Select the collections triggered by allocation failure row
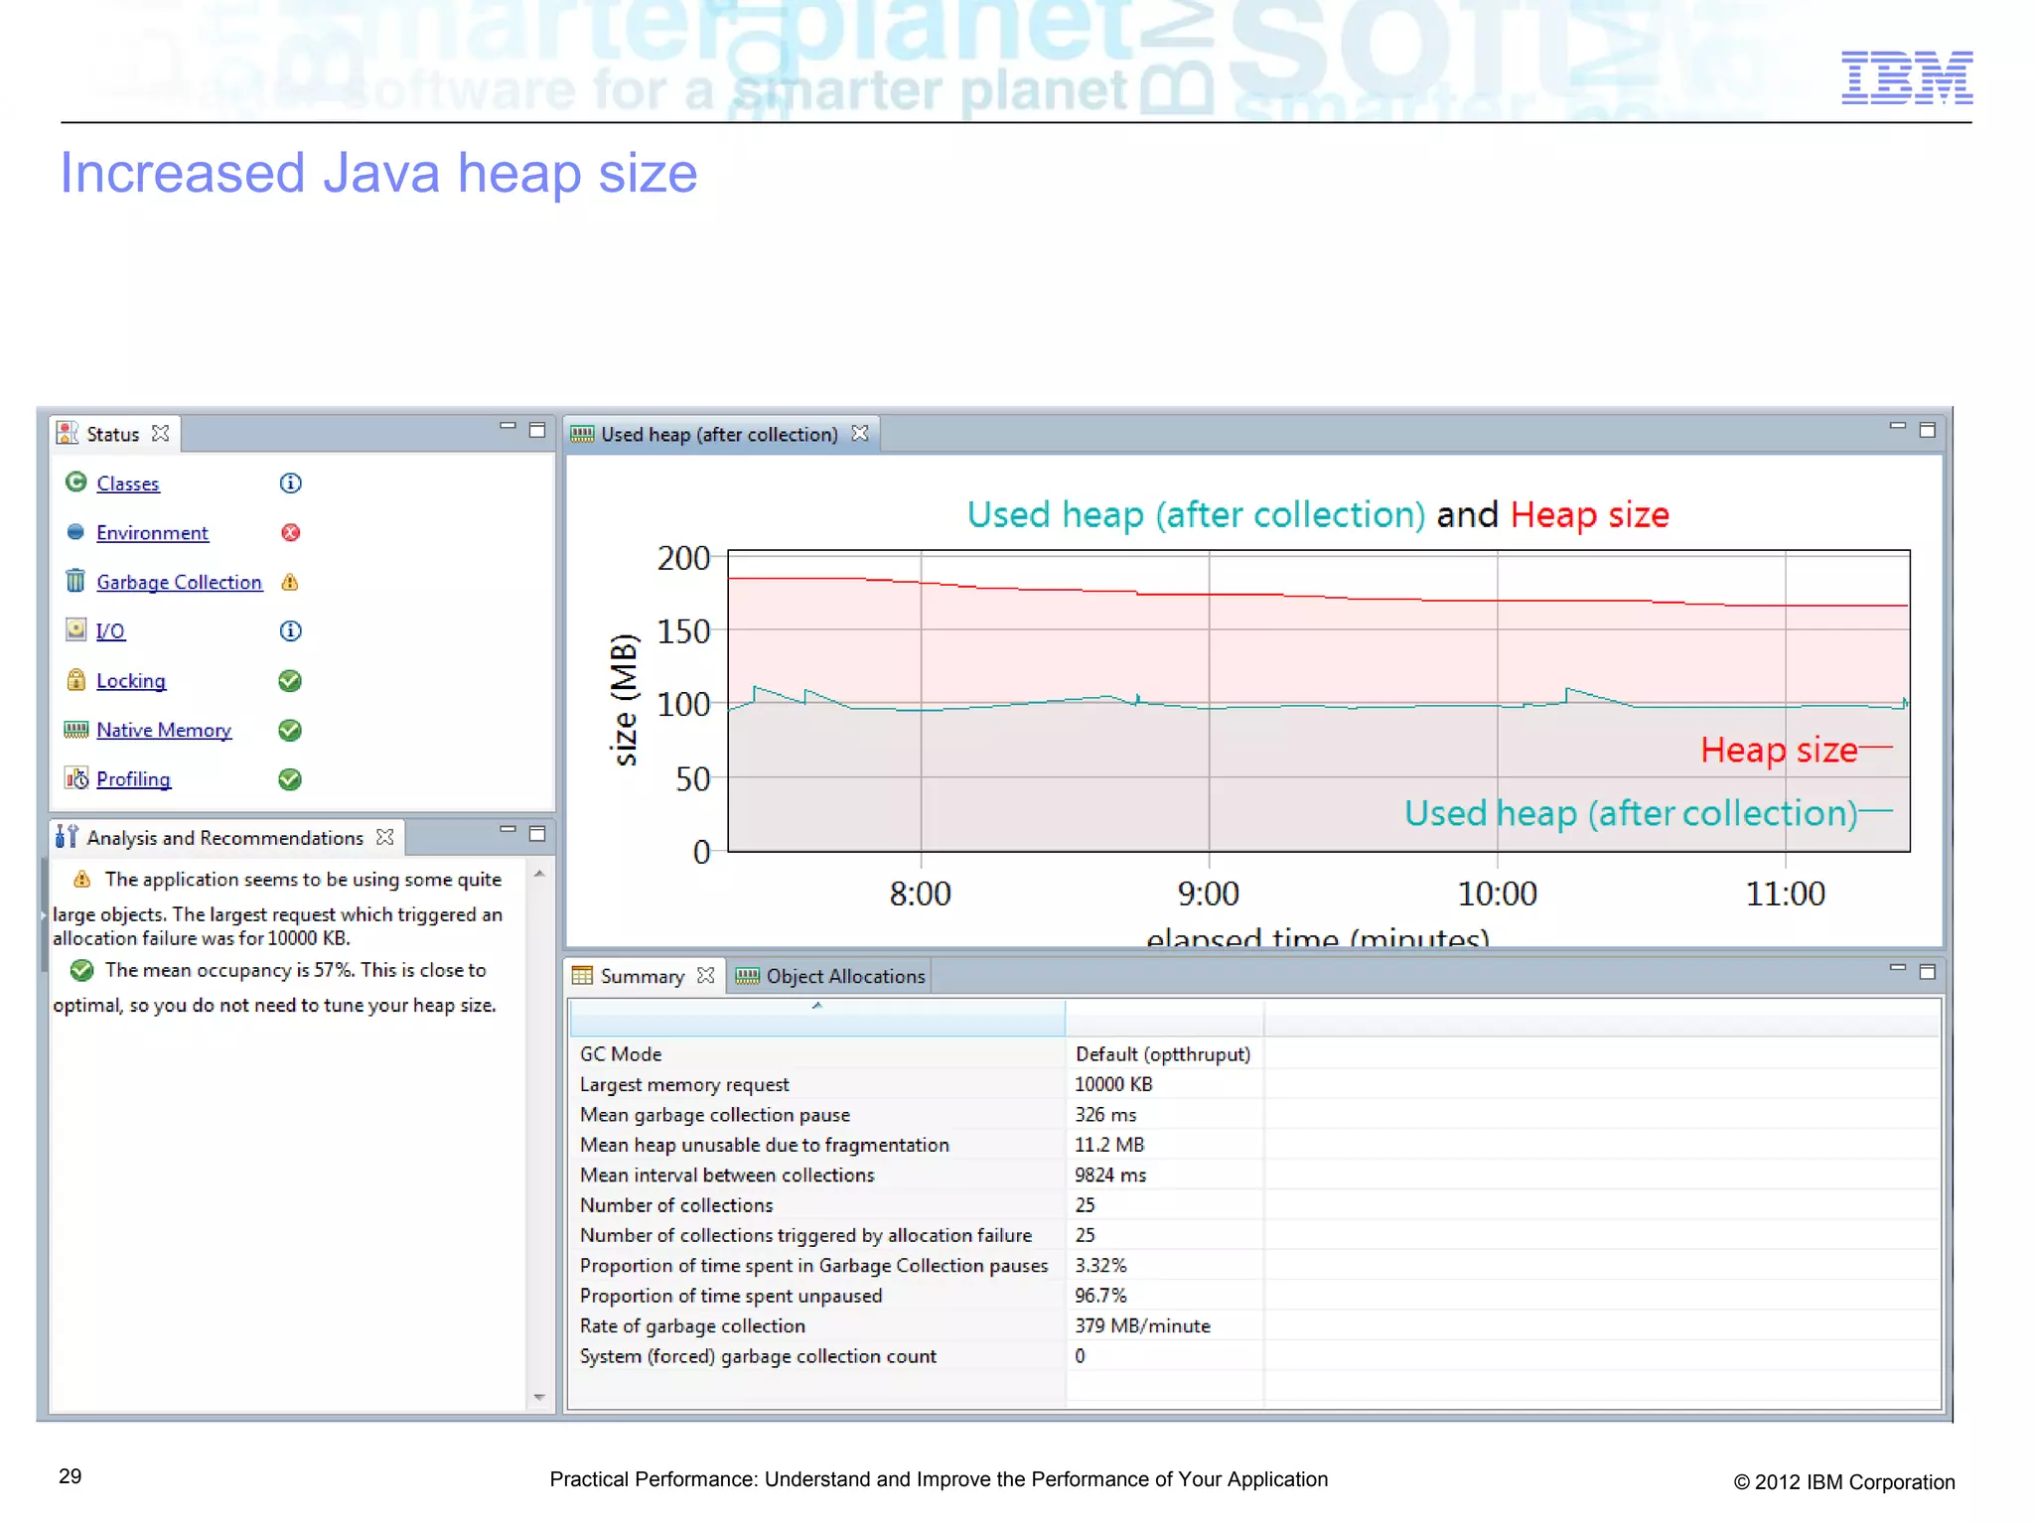This screenshot has width=2034, height=1524. 1253,1235
